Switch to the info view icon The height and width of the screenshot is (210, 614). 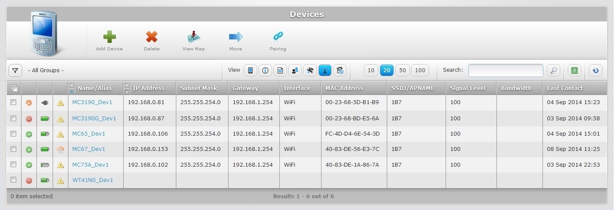tap(265, 70)
